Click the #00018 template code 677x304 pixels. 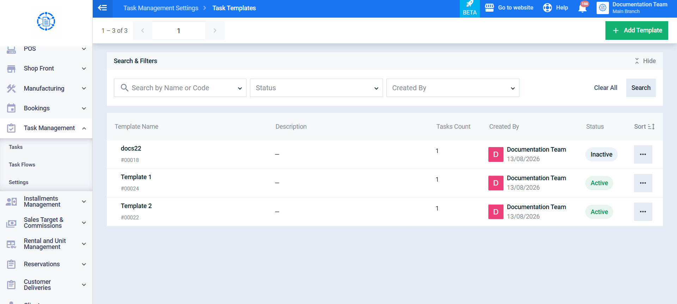pyautogui.click(x=130, y=160)
